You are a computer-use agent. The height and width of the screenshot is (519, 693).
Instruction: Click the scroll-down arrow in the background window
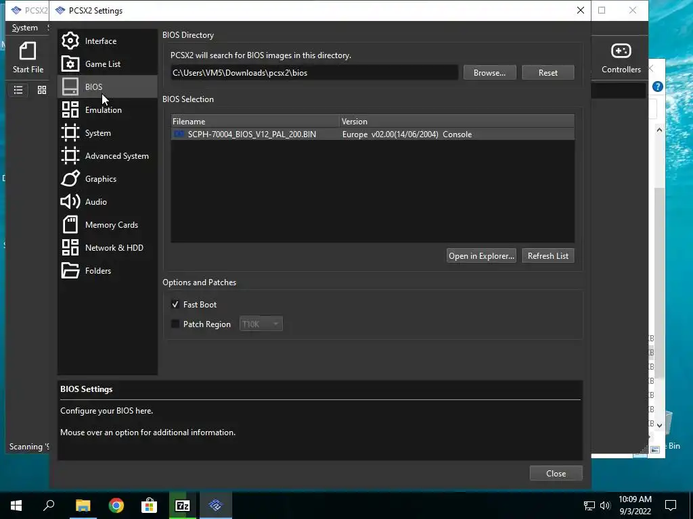pos(659,426)
